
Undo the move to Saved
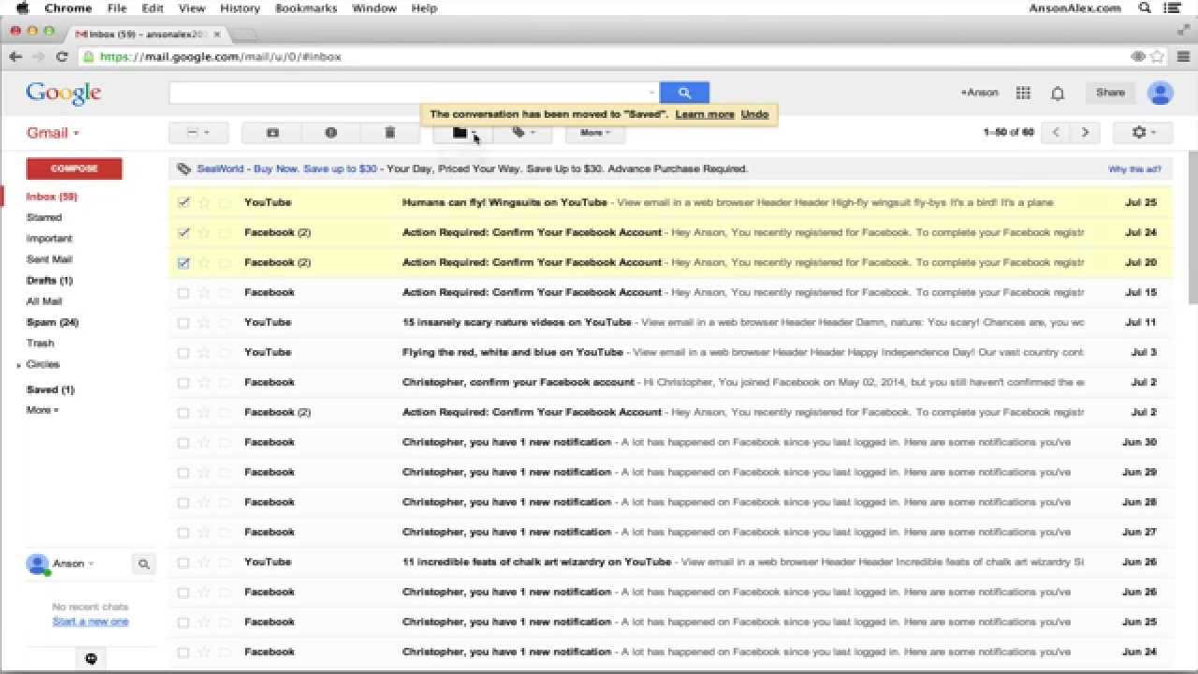pos(754,114)
